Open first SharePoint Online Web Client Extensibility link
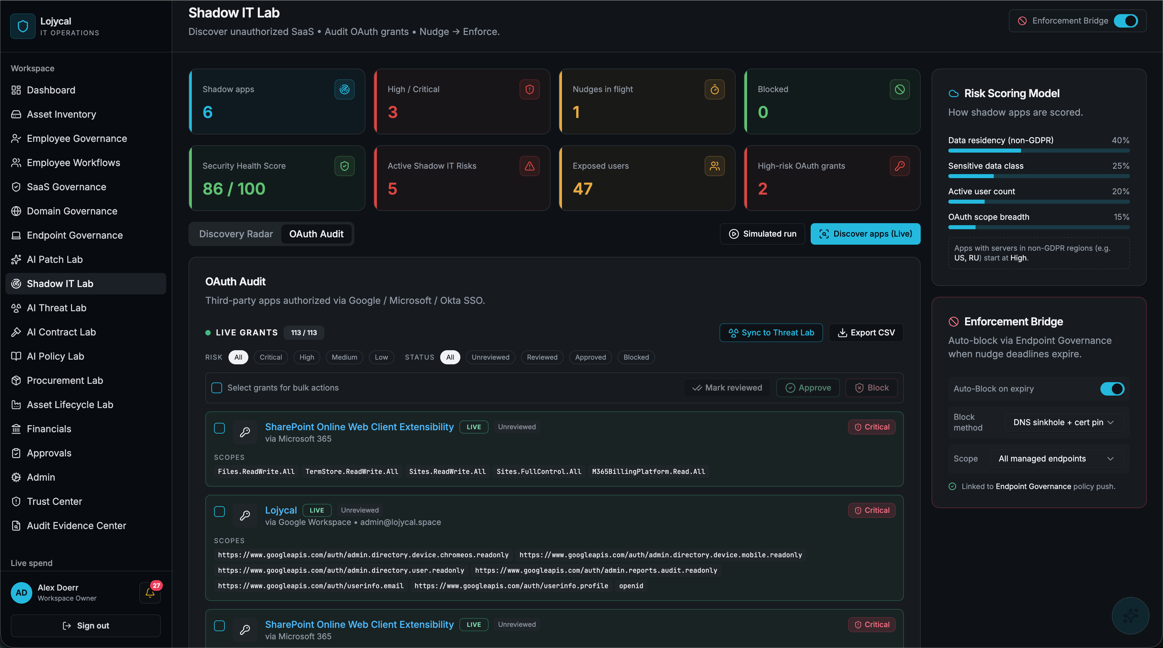The height and width of the screenshot is (648, 1163). (359, 427)
